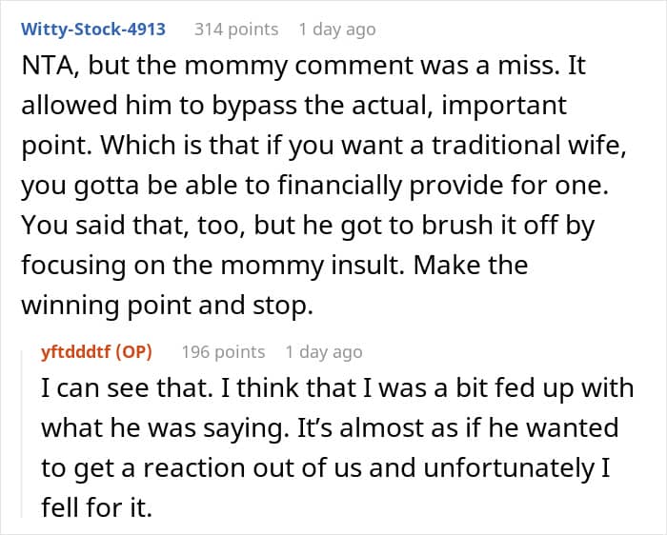The image size is (667, 535).
Task: Click the word "NTA" in the top comment
Action: tap(41, 66)
